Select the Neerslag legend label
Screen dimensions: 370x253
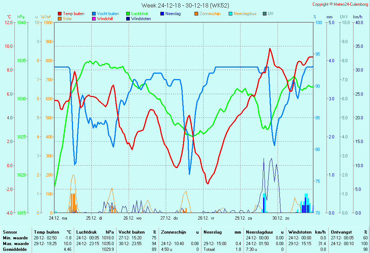pyautogui.click(x=173, y=14)
